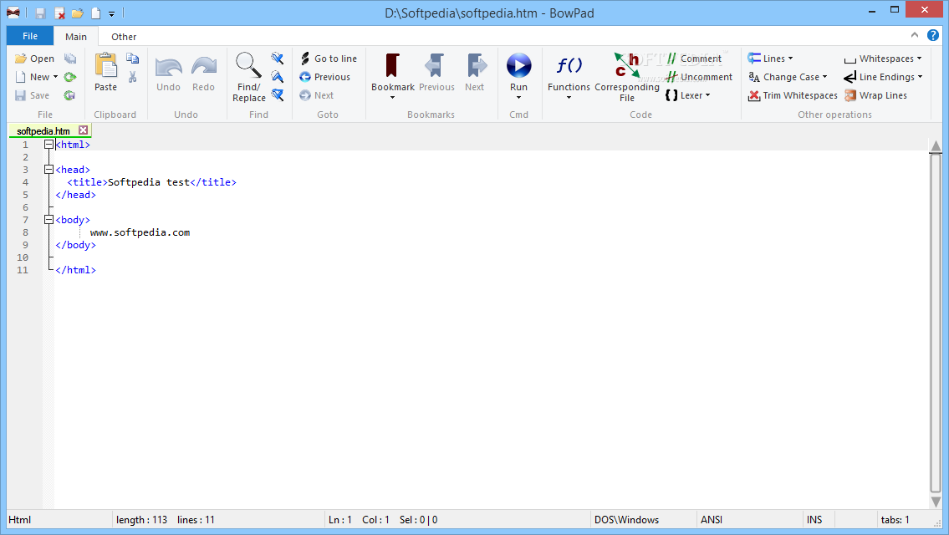
Task: Click the vertical scrollbar down arrow
Action: click(936, 502)
